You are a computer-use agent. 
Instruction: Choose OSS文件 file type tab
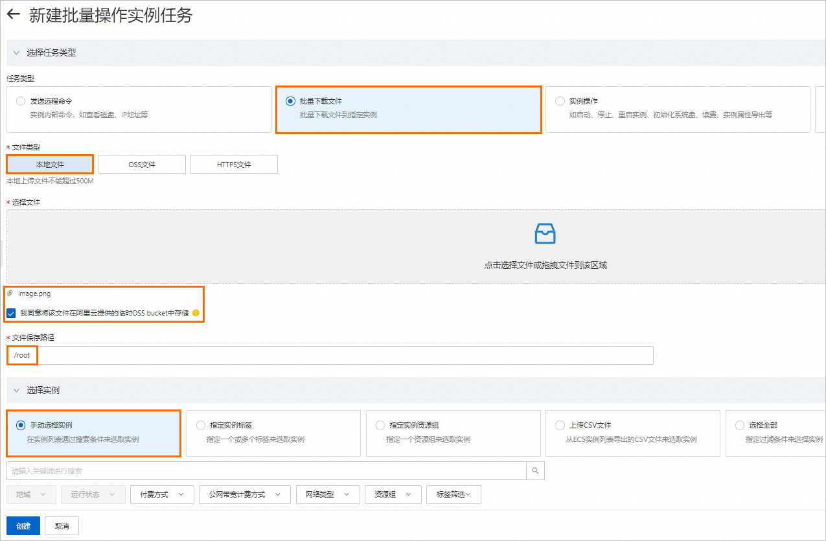click(142, 165)
